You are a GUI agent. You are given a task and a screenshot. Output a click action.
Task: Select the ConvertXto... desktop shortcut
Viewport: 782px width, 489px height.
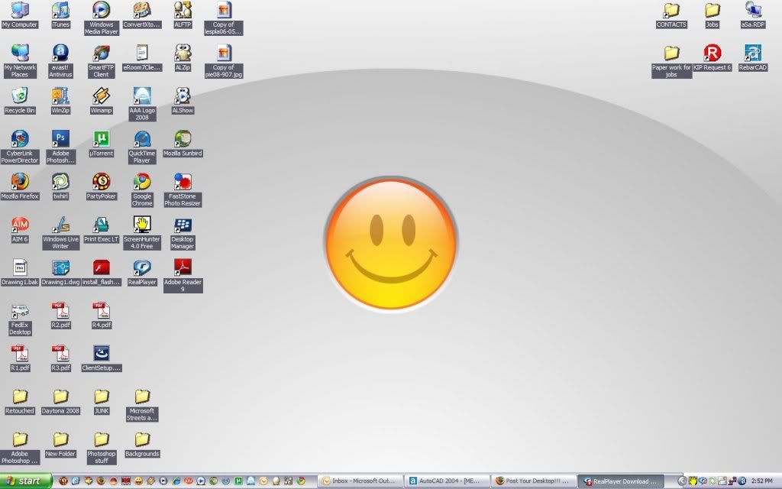click(x=142, y=15)
